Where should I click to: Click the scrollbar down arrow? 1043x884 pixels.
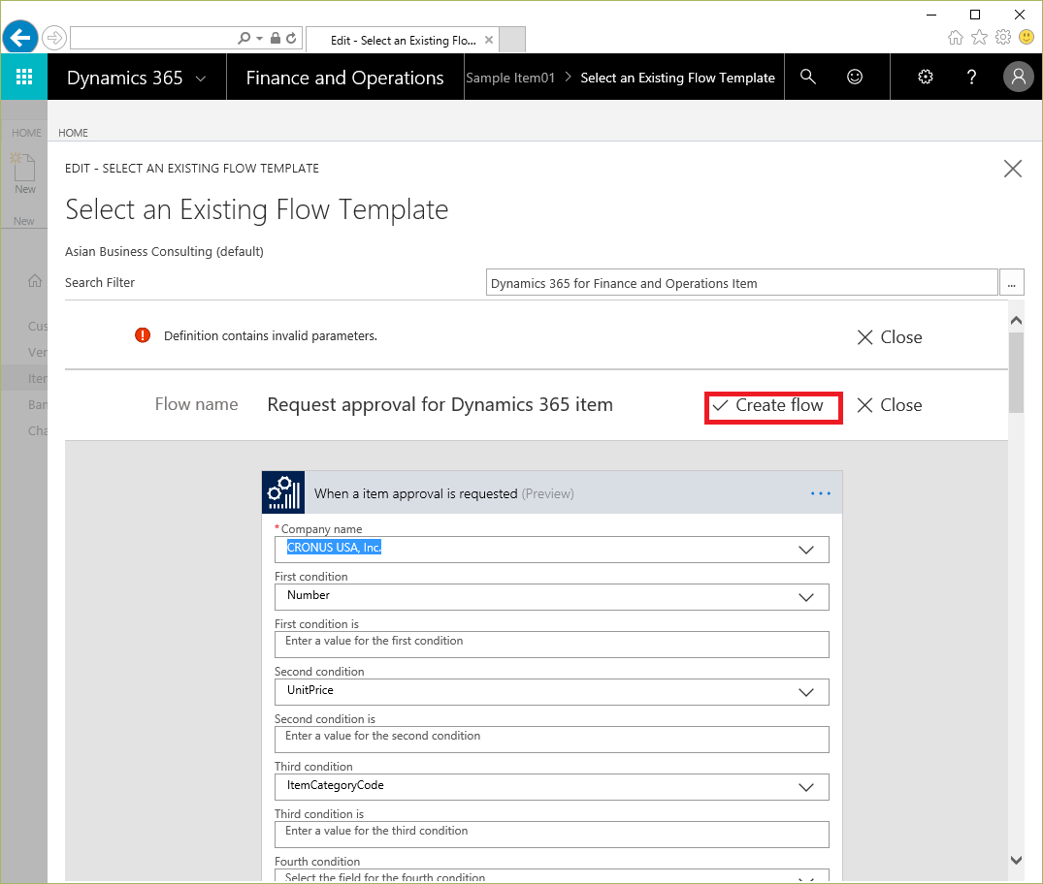[x=1016, y=860]
